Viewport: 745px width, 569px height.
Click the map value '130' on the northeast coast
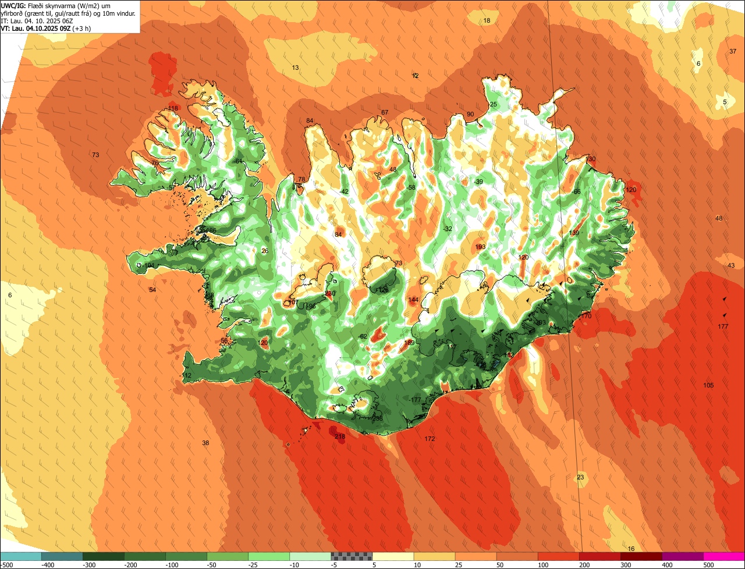point(591,159)
